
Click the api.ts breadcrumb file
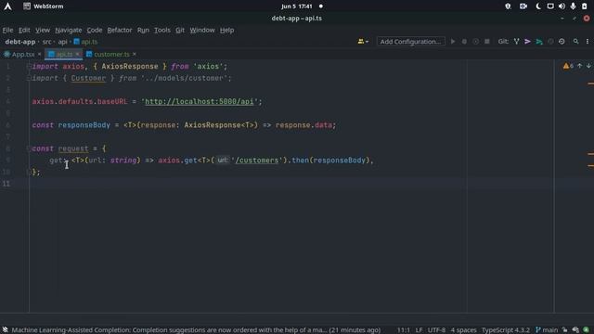(85, 42)
